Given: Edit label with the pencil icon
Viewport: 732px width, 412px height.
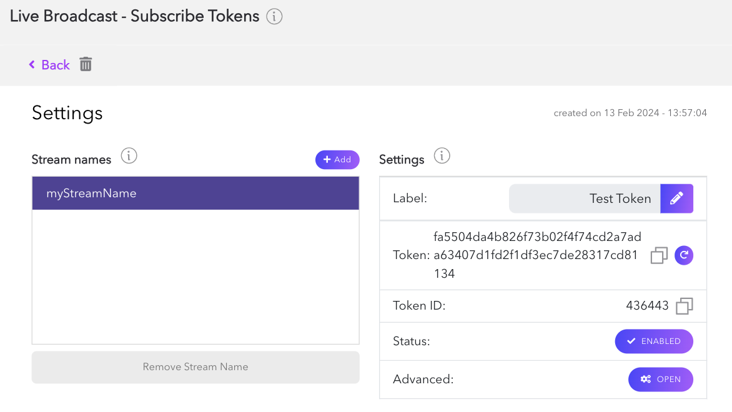Looking at the screenshot, I should click(676, 199).
